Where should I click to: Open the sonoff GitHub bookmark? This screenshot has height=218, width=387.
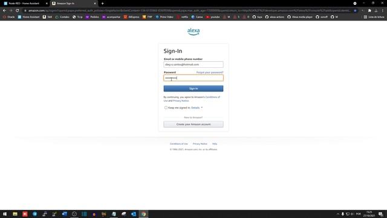[322, 17]
